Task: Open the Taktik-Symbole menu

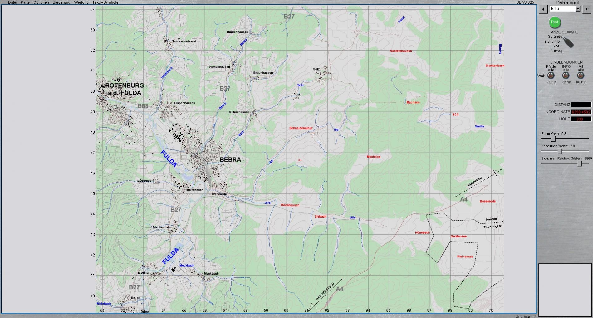Action: [x=105, y=2]
